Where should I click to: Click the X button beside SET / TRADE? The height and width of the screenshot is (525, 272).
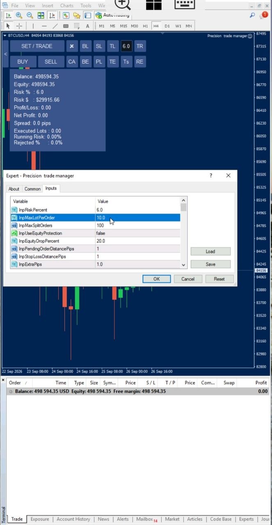(x=71, y=46)
